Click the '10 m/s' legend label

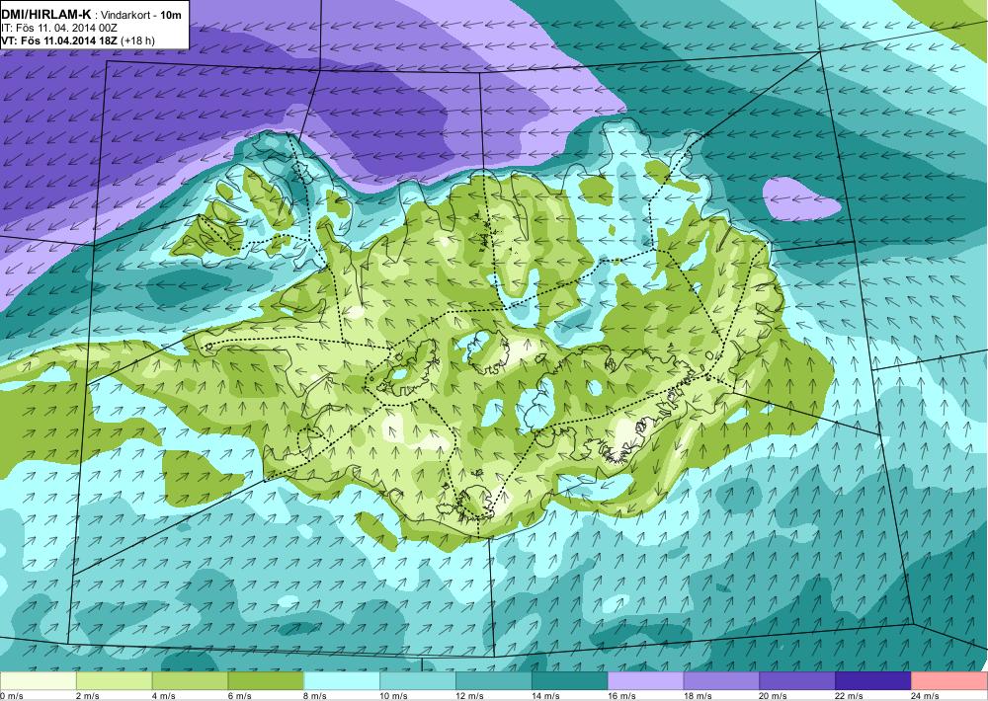point(394,695)
